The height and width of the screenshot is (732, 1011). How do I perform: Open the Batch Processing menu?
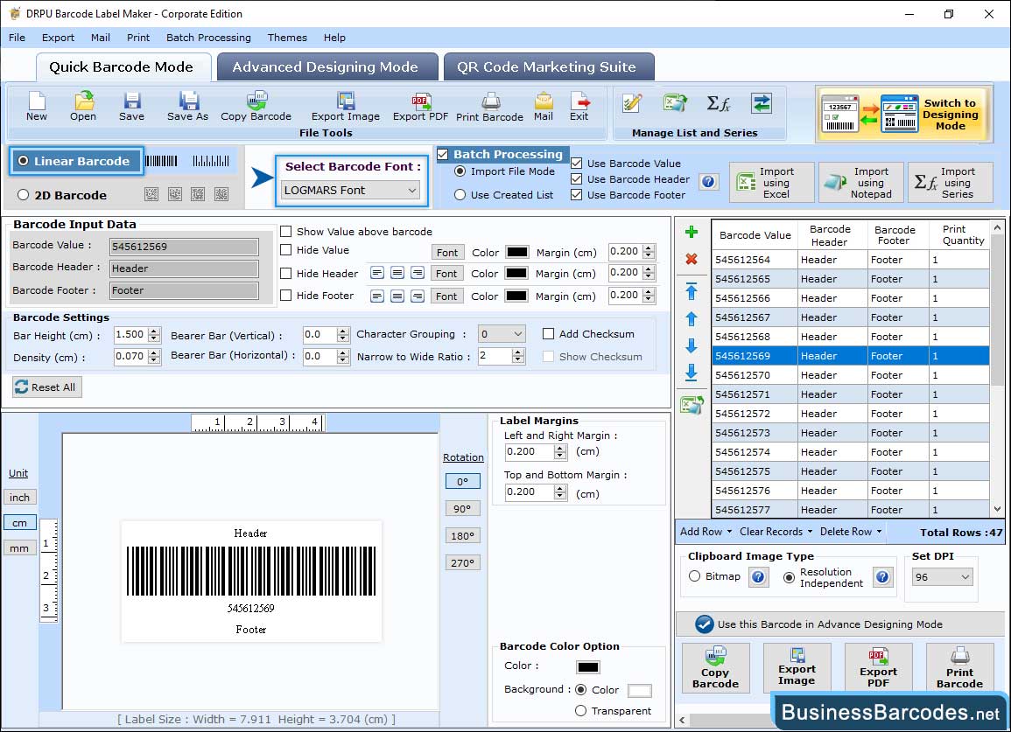208,38
